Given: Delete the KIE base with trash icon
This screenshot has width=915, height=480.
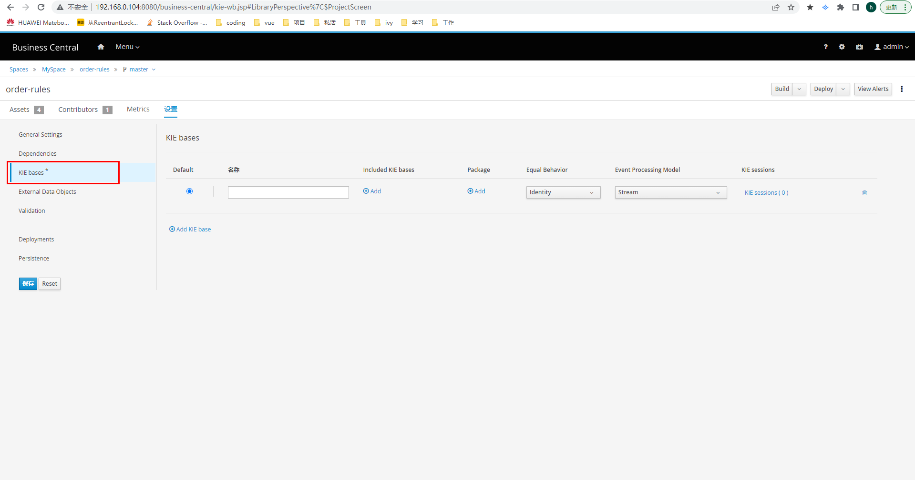Looking at the screenshot, I should coord(864,193).
